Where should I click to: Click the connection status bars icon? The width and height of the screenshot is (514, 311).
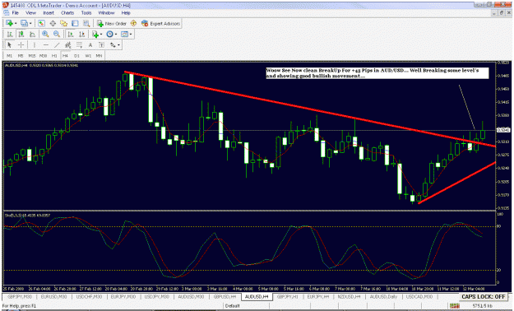click(454, 306)
